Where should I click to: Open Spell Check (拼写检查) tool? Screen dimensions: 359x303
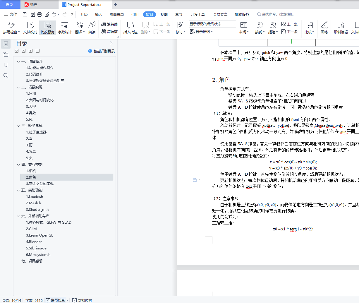click(x=11, y=28)
